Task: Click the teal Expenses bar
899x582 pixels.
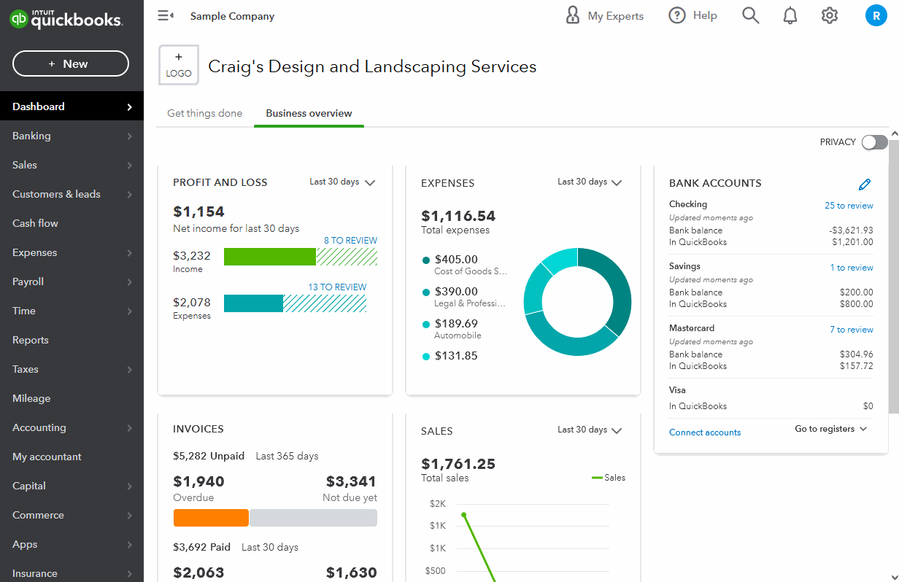Action: click(253, 303)
